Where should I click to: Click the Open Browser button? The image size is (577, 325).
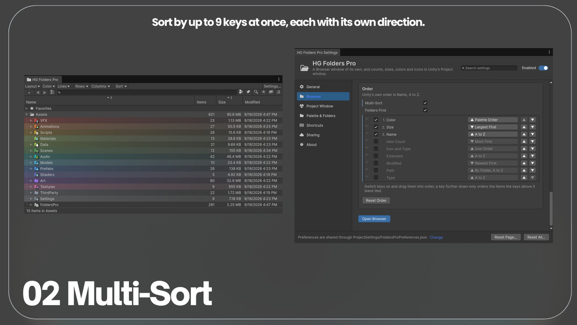click(374, 219)
